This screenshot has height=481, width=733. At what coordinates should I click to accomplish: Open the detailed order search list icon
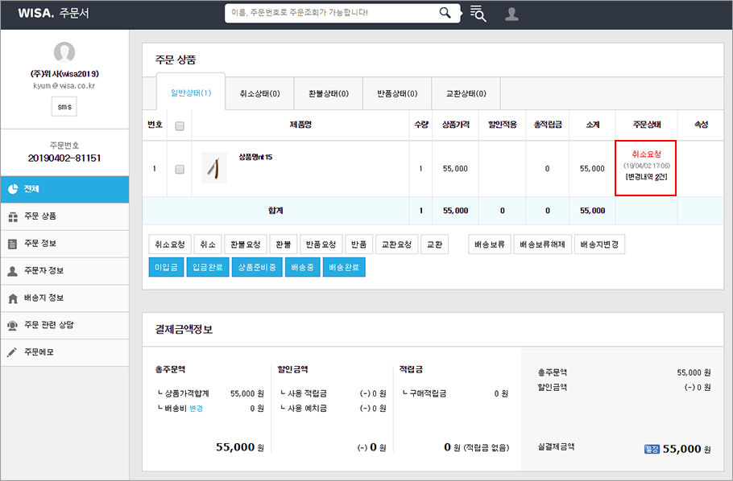478,14
